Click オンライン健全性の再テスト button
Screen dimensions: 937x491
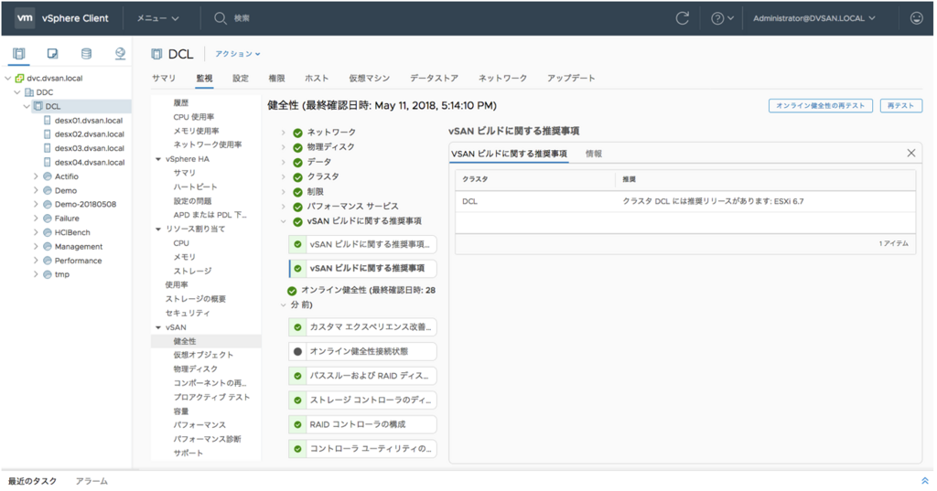(x=821, y=106)
